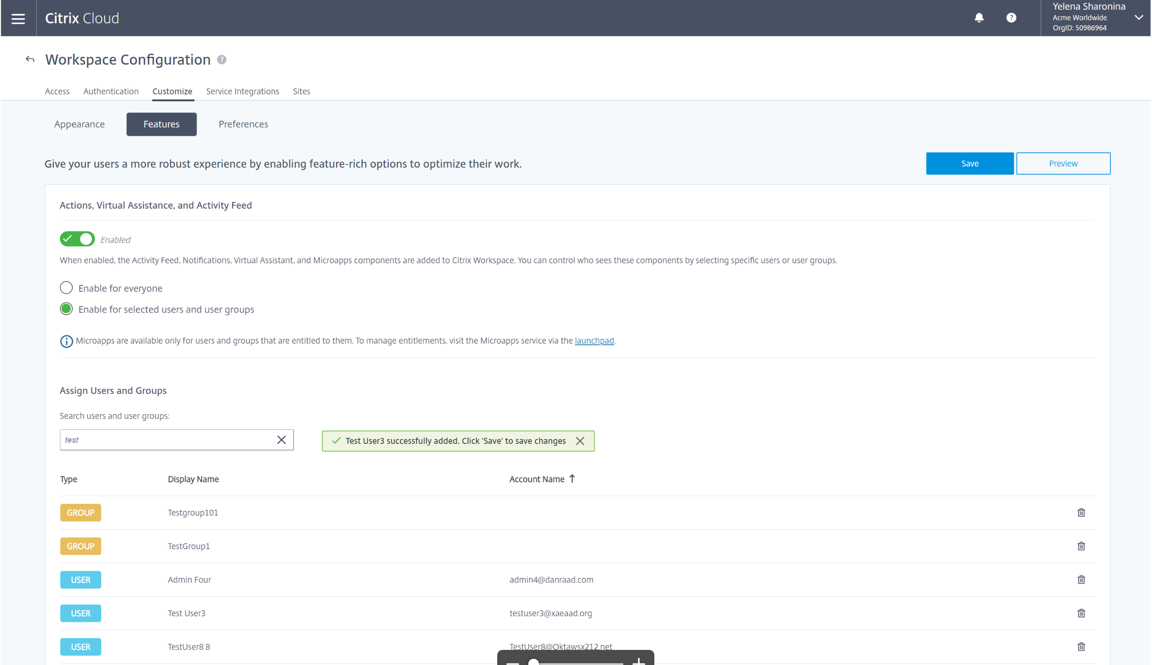
Task: Open the Preferences sub-tab
Action: (x=243, y=124)
